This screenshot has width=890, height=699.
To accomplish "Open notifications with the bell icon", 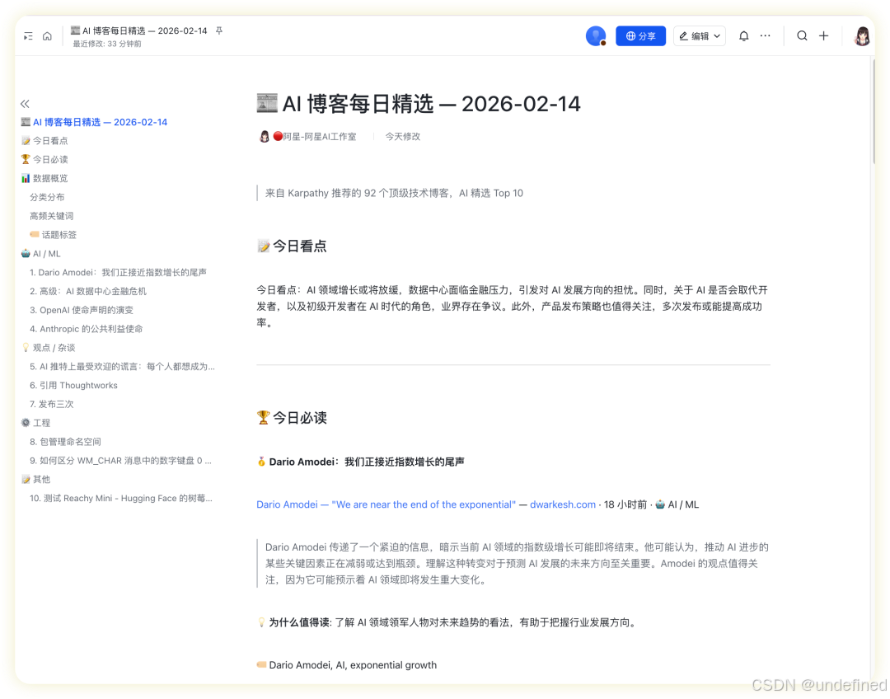I will (742, 35).
